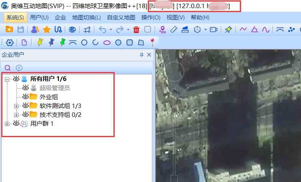Viewport: 301px width, 182px height.
Task: Expand the 用户群 1 tree node
Action: [7, 124]
